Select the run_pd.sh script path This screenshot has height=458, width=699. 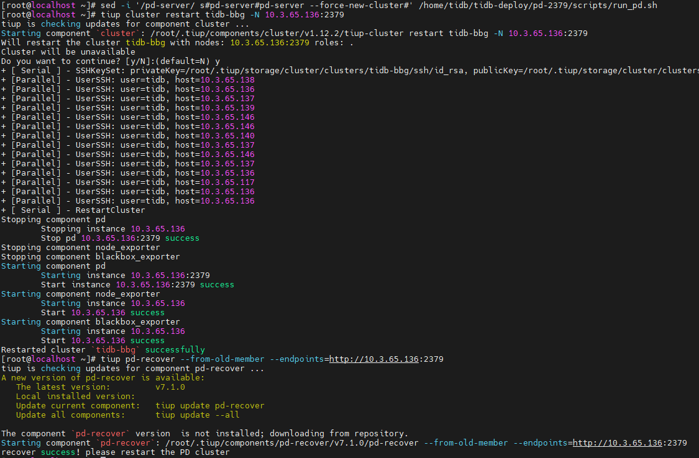pyautogui.click(x=537, y=6)
